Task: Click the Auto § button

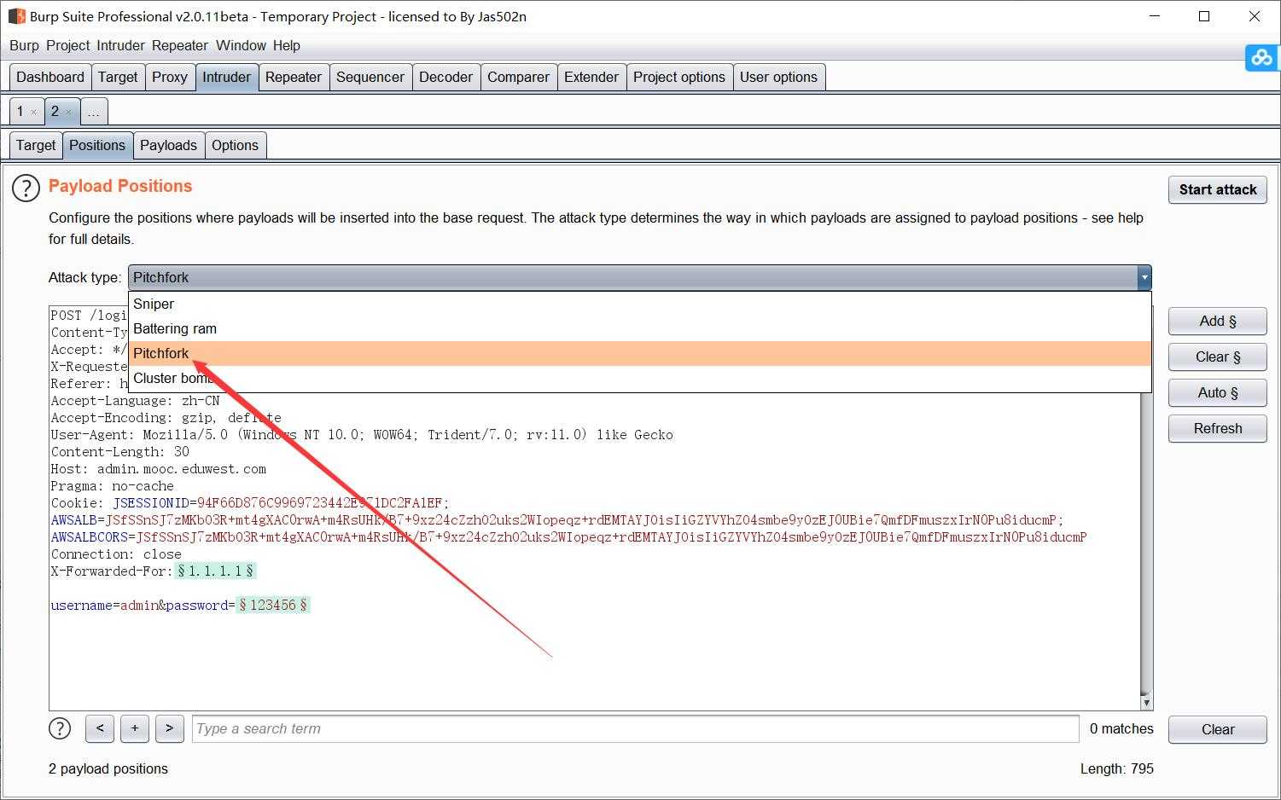Action: click(1218, 392)
